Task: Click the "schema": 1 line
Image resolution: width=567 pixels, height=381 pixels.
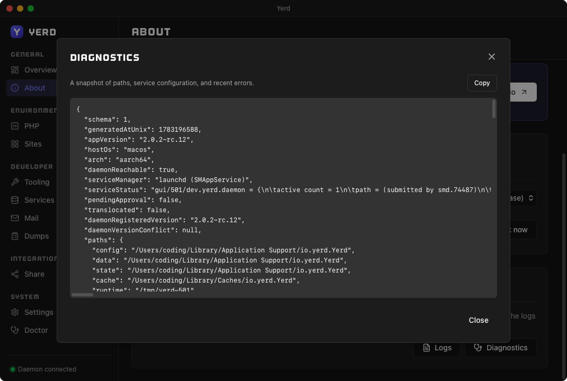Action: [x=108, y=119]
